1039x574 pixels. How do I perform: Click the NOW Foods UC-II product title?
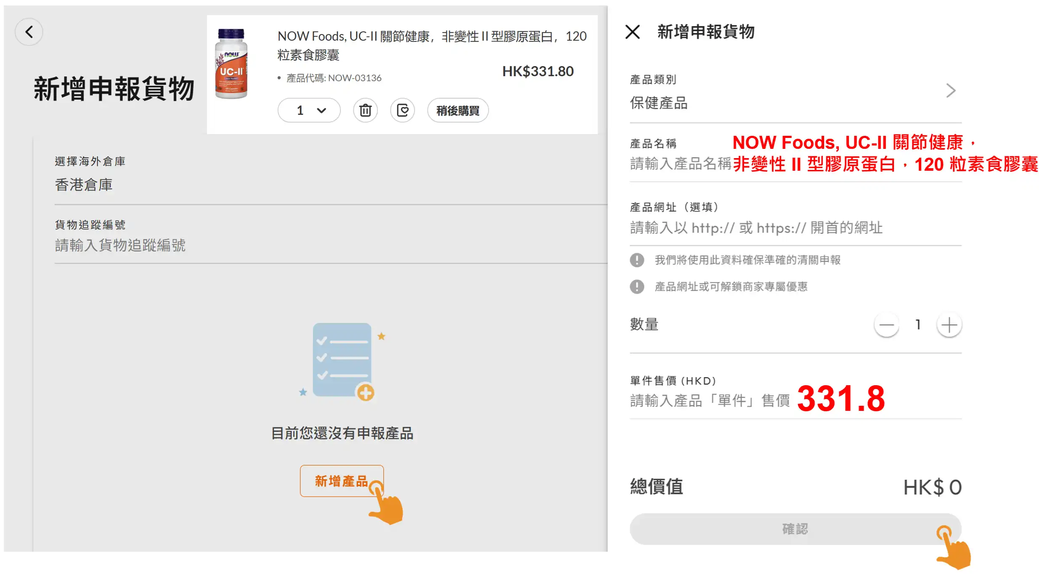[432, 45]
